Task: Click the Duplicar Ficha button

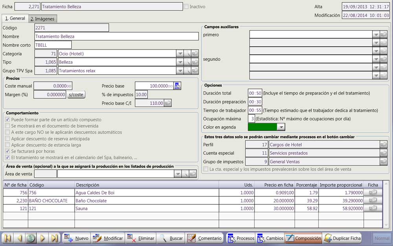Action: tap(342, 238)
